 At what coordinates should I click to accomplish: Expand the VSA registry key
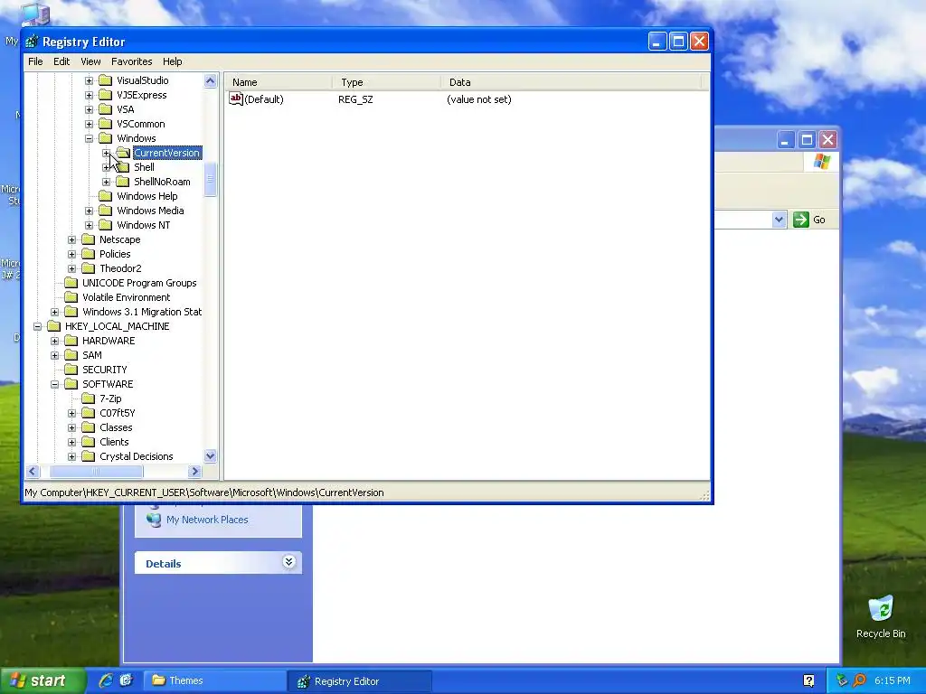click(x=89, y=109)
